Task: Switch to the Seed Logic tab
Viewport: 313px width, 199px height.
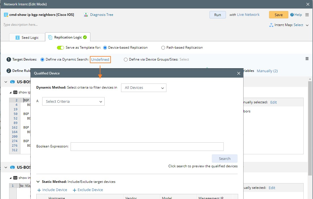Action: click(27, 37)
